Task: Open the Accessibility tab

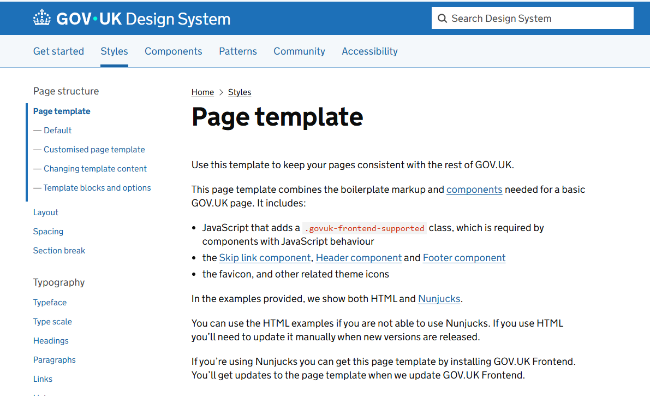Action: tap(370, 51)
